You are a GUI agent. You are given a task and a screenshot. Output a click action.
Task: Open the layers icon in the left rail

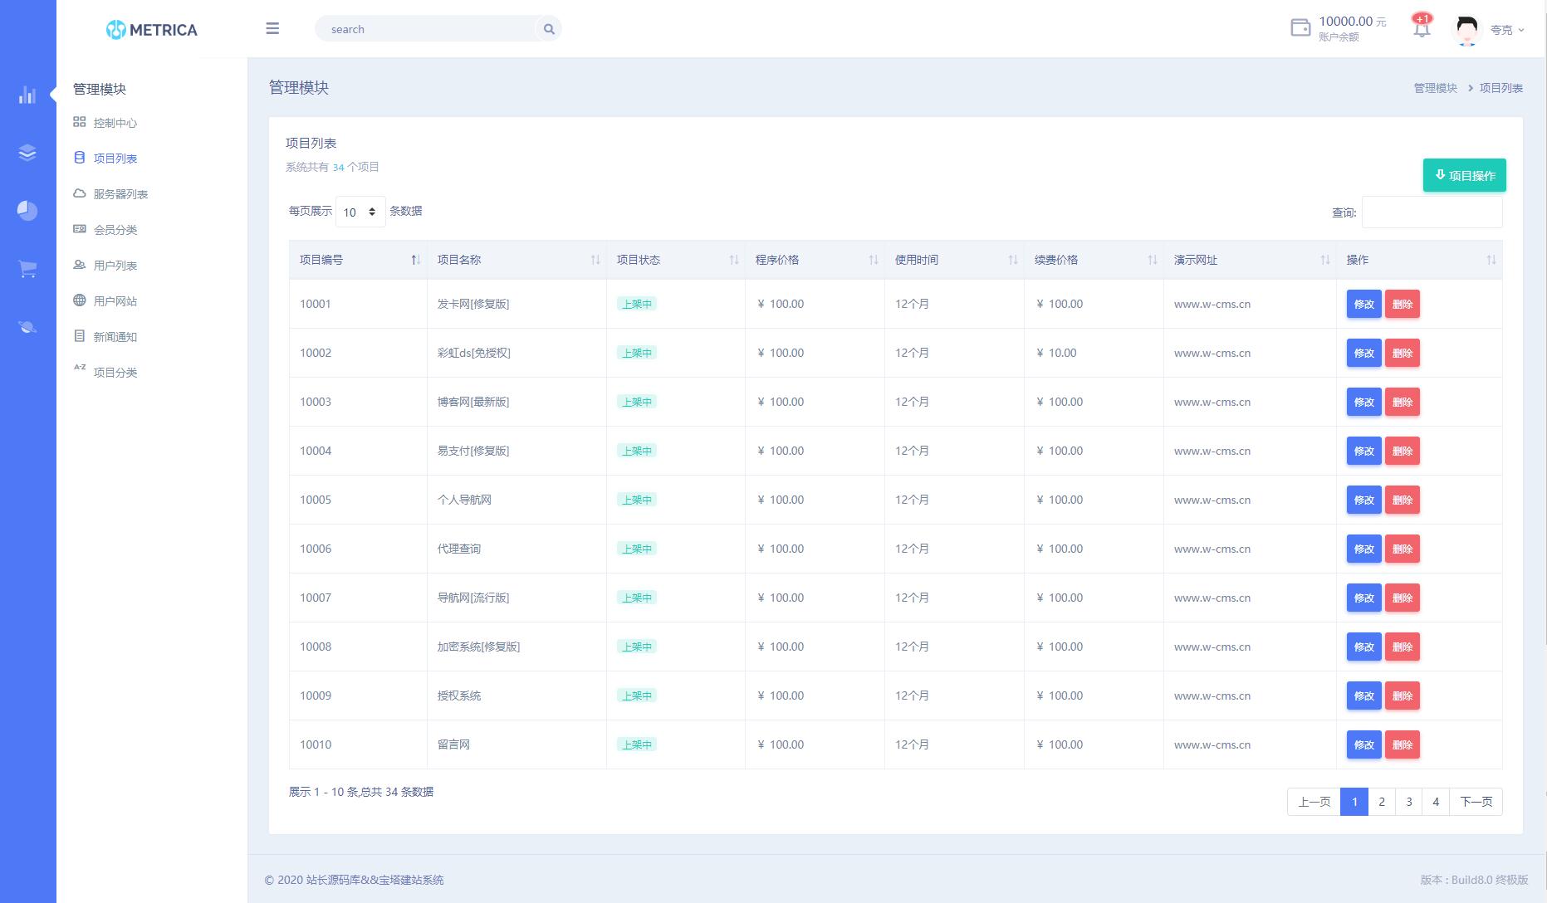pos(27,153)
